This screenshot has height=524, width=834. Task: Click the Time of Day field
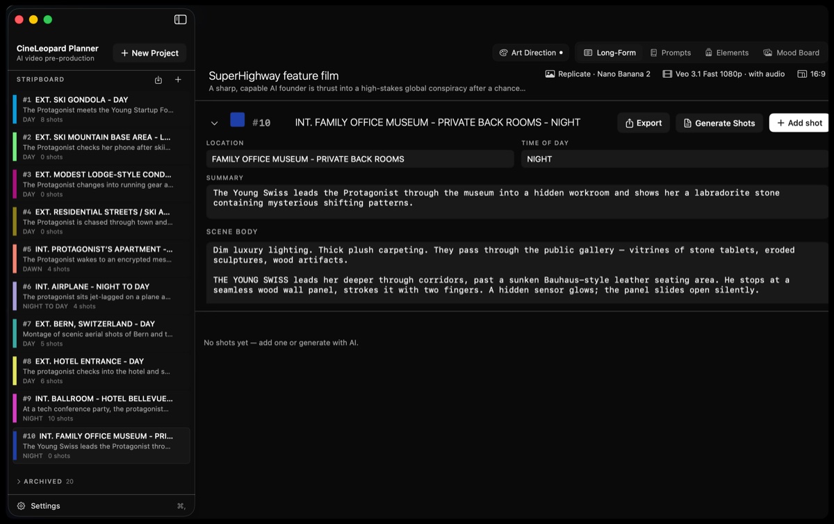(675, 159)
